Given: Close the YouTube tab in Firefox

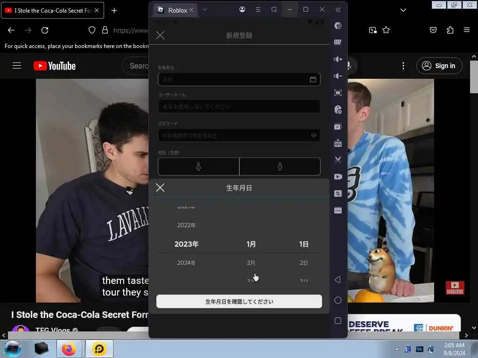Looking at the screenshot, I should coord(97,10).
